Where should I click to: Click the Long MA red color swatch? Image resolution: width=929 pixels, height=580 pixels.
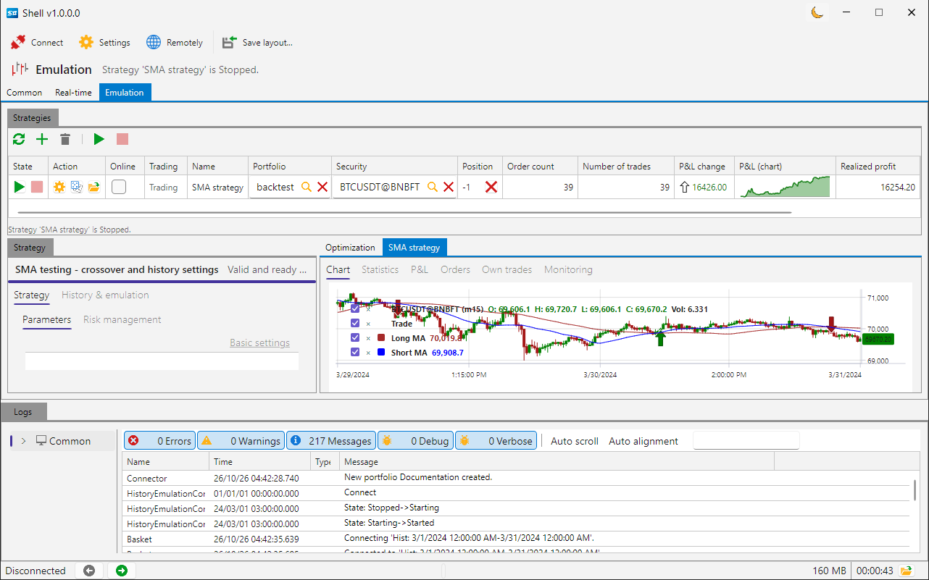click(381, 338)
